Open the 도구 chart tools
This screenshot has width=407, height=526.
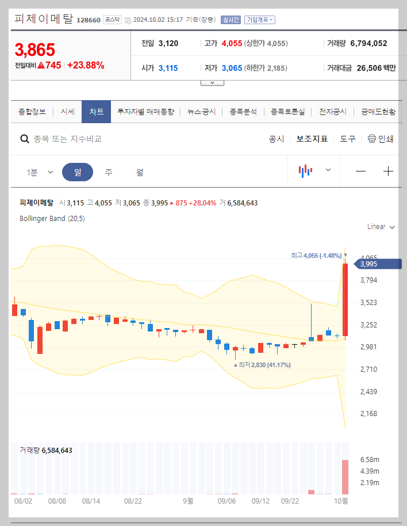tap(347, 139)
